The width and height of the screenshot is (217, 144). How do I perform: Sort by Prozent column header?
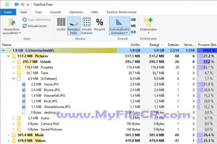207,45
